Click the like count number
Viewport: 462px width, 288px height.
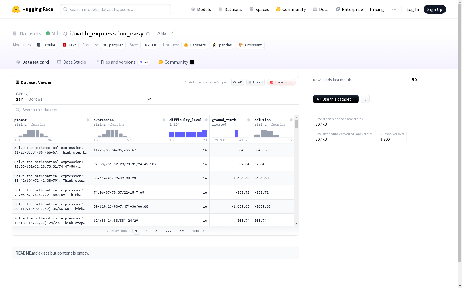(172, 33)
